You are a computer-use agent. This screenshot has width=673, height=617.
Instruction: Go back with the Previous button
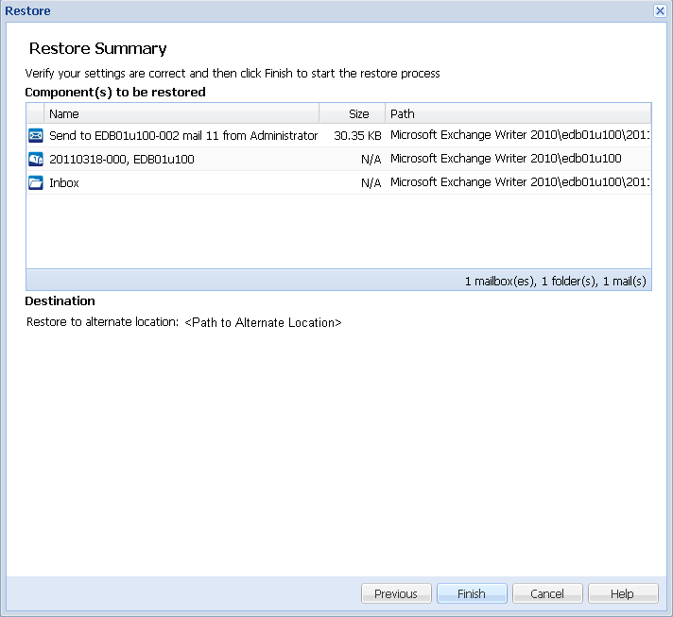395,593
